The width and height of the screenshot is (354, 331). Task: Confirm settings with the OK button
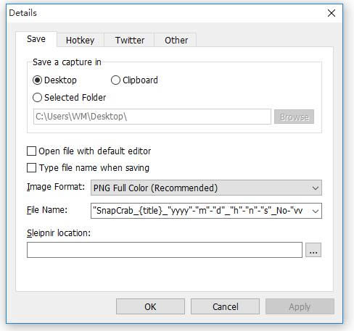150,306
